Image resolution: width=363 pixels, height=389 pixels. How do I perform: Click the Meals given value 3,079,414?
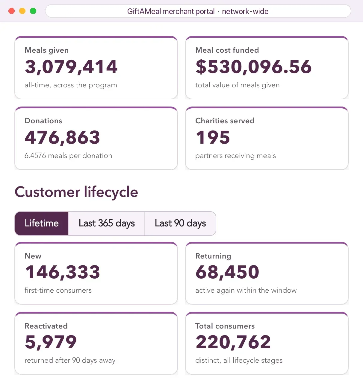click(x=71, y=67)
